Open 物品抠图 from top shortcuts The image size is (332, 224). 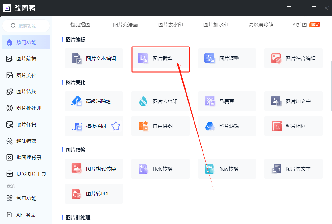[x=80, y=25]
